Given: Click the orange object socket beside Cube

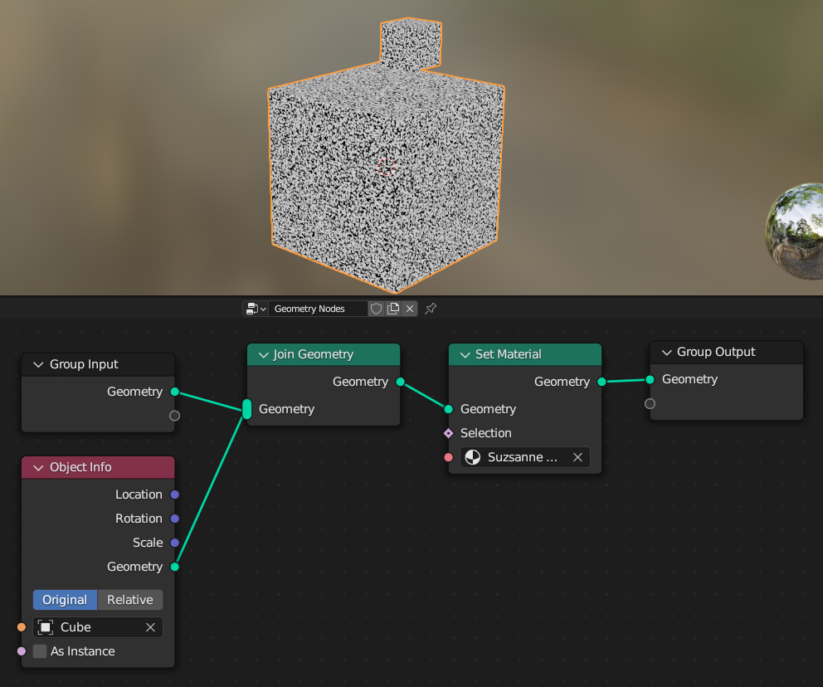Looking at the screenshot, I should pos(22,627).
